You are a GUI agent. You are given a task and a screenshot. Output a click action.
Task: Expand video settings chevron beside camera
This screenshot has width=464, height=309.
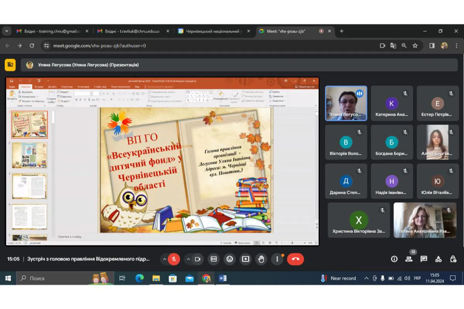[x=188, y=259]
